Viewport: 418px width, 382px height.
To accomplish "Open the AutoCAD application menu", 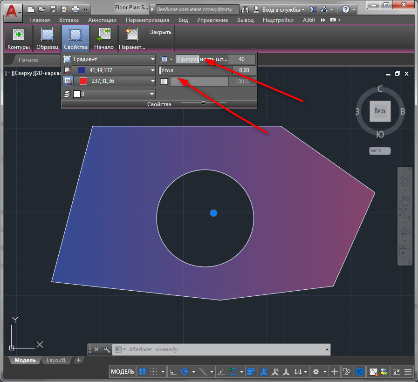I will coord(13,12).
